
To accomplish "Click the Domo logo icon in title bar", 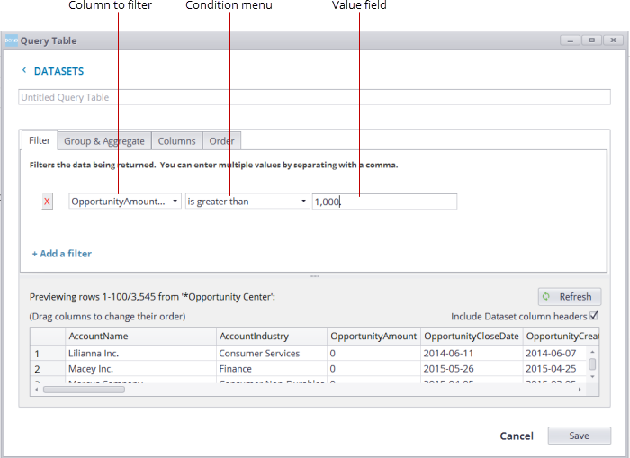I will pyautogui.click(x=11, y=40).
